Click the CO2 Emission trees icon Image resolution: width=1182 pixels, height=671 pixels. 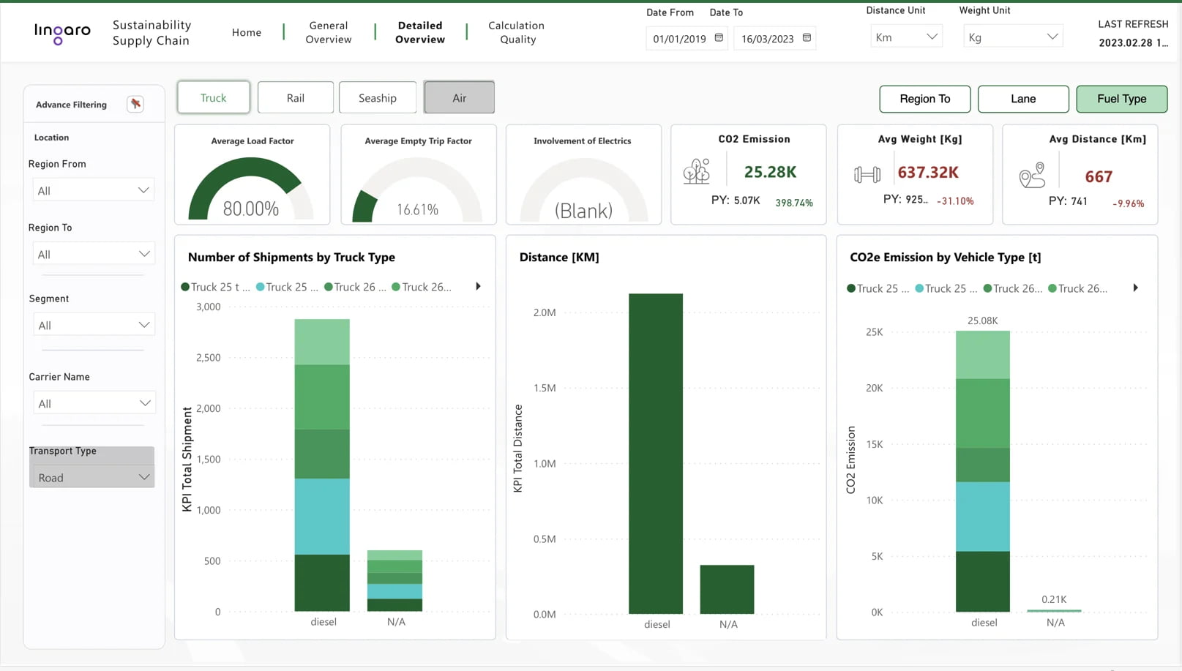pyautogui.click(x=696, y=172)
